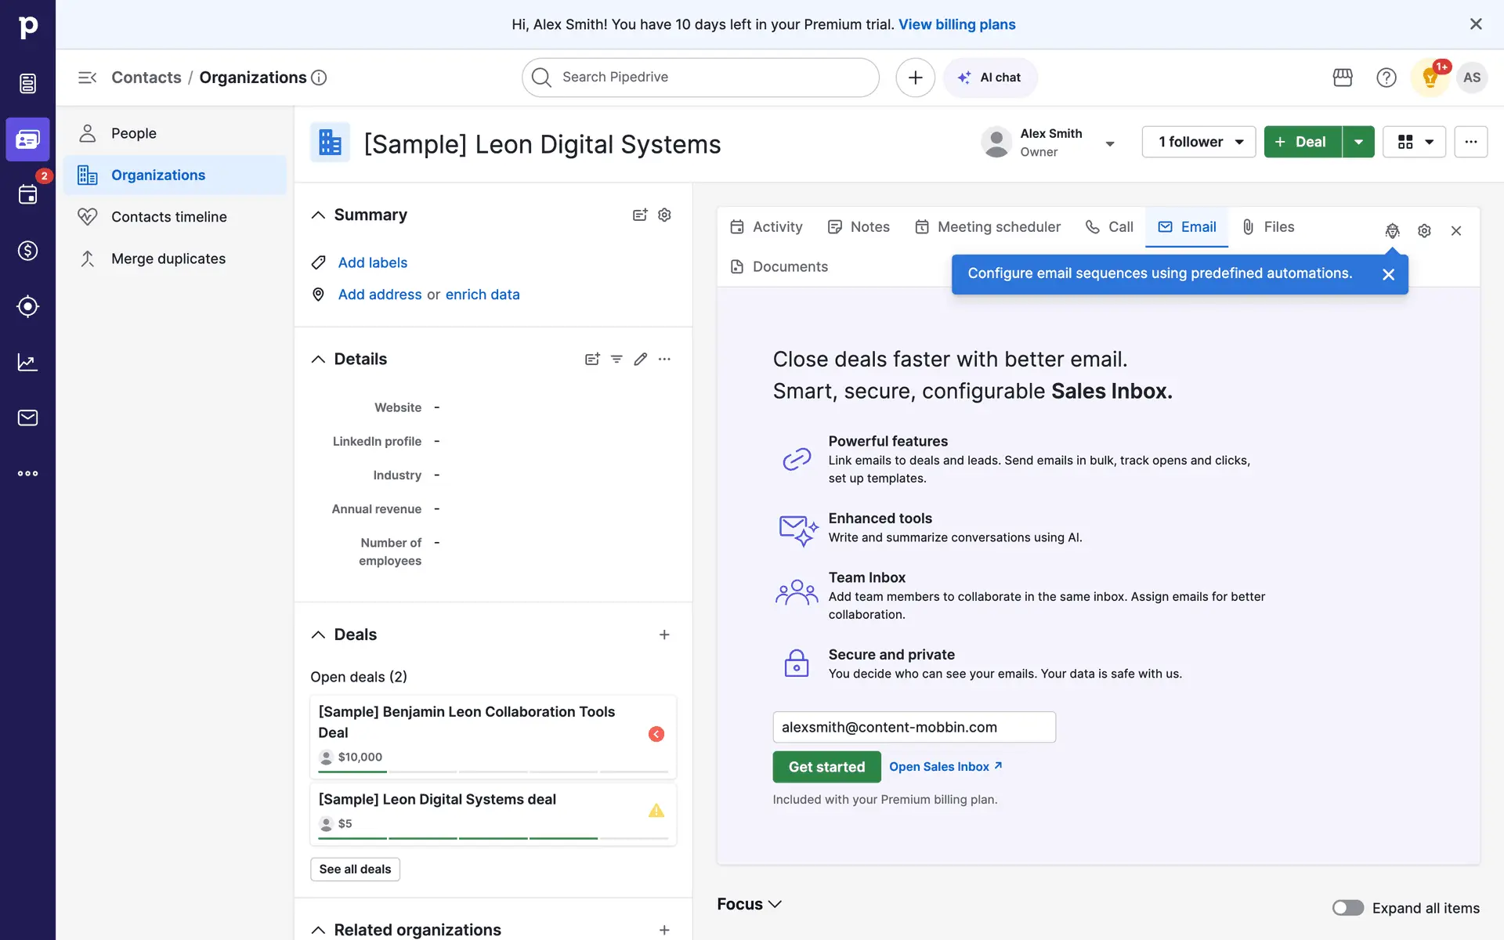
Task: Click the Leon Digital Systems deal progress bar
Action: 493,838
